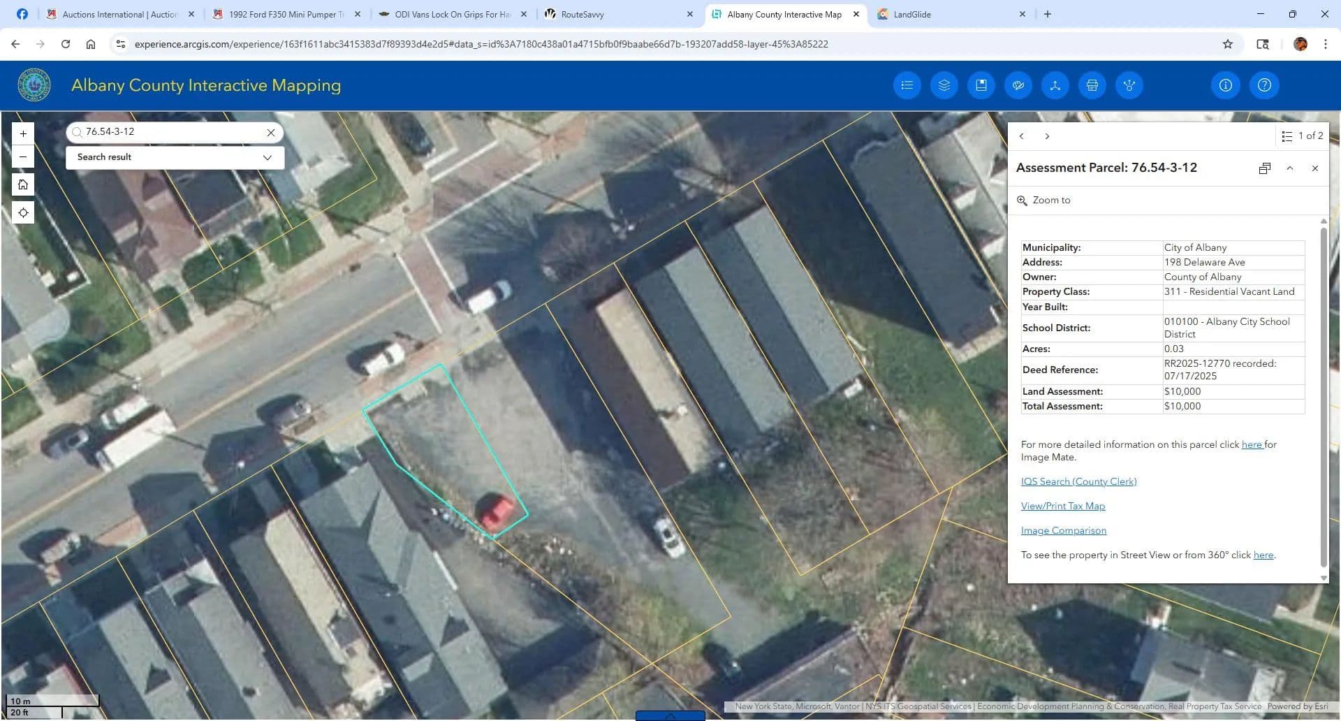Show next feature in popup
1341x721 pixels.
pos(1047,136)
